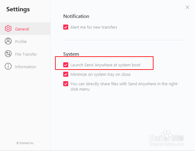Go to File Transfer settings
The height and width of the screenshot is (151, 195).
coord(26,54)
